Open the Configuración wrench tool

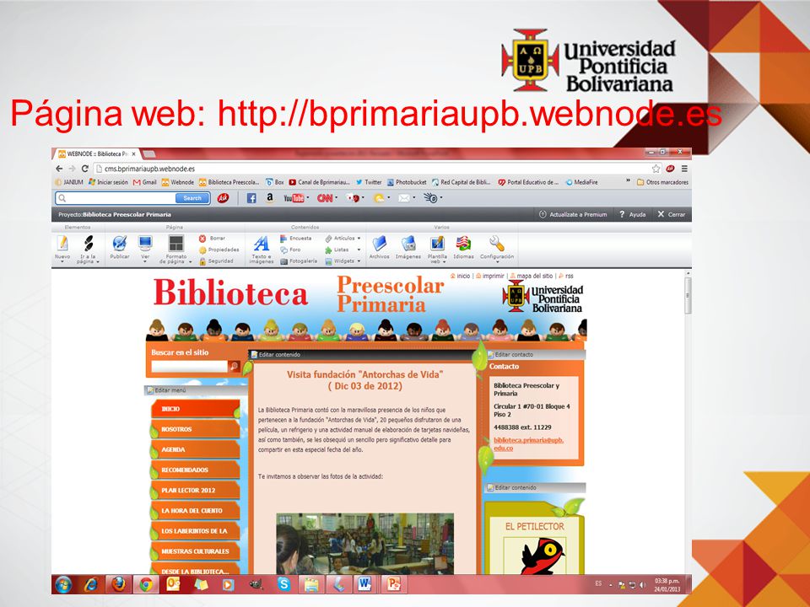coord(496,247)
